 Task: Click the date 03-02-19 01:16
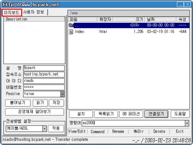[161, 32]
